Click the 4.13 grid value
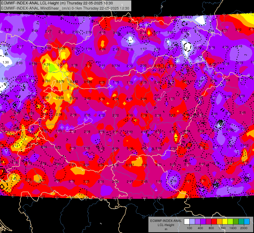Screen dimensions: 254x233 tap(245, 162)
